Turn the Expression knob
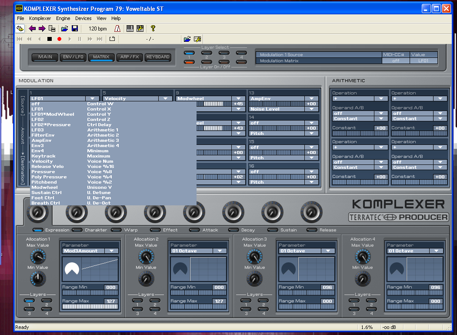The image size is (457, 335). pos(37,213)
